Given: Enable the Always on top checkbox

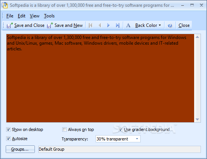Looking at the screenshot, I should tap(64, 129).
